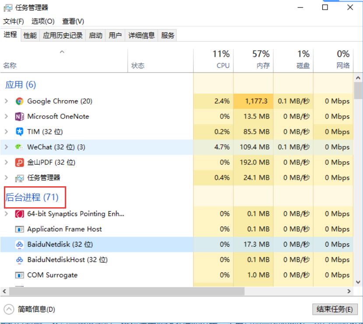Select the Microsoft OneNote row name
The width and height of the screenshot is (363, 324).
58,116
